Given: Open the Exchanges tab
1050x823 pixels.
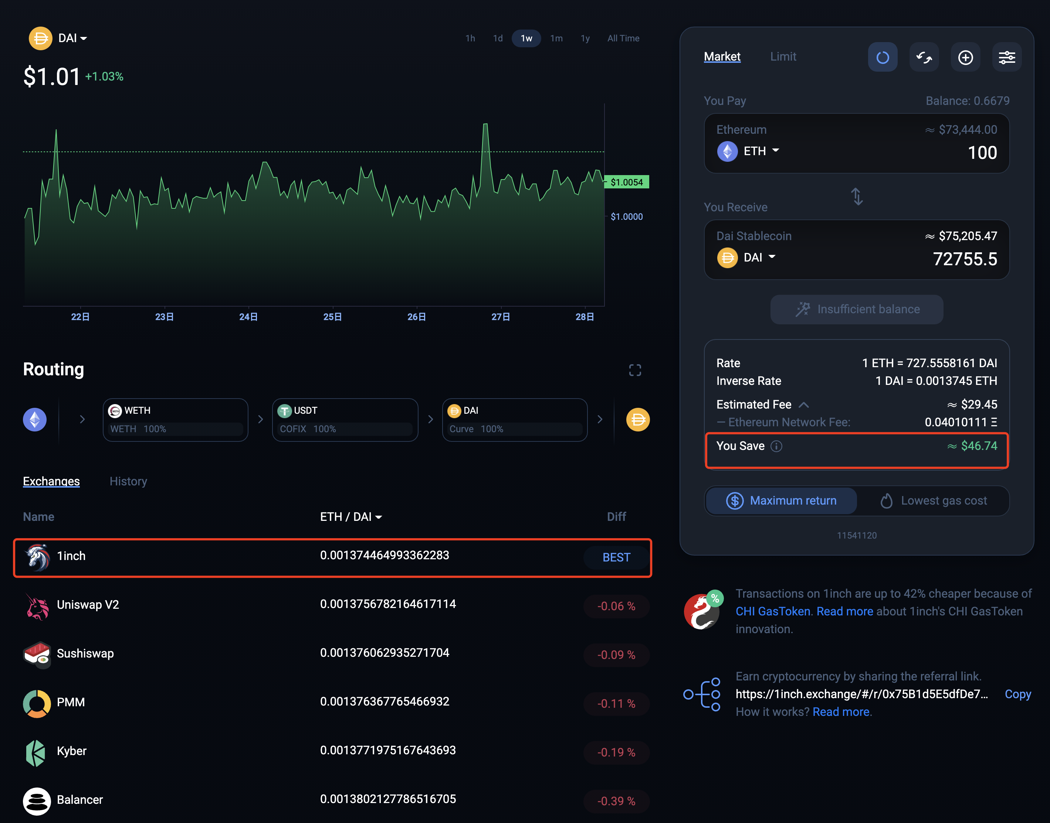Looking at the screenshot, I should pyautogui.click(x=51, y=481).
